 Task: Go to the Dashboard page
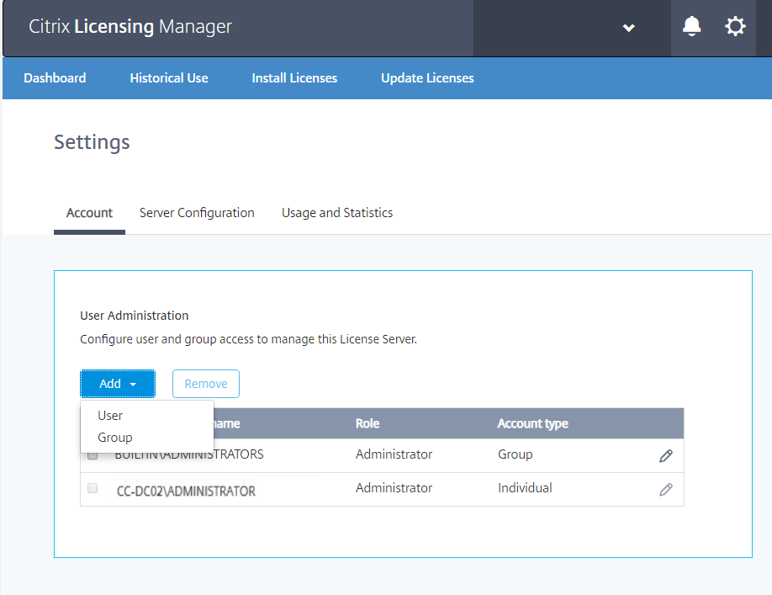(55, 78)
